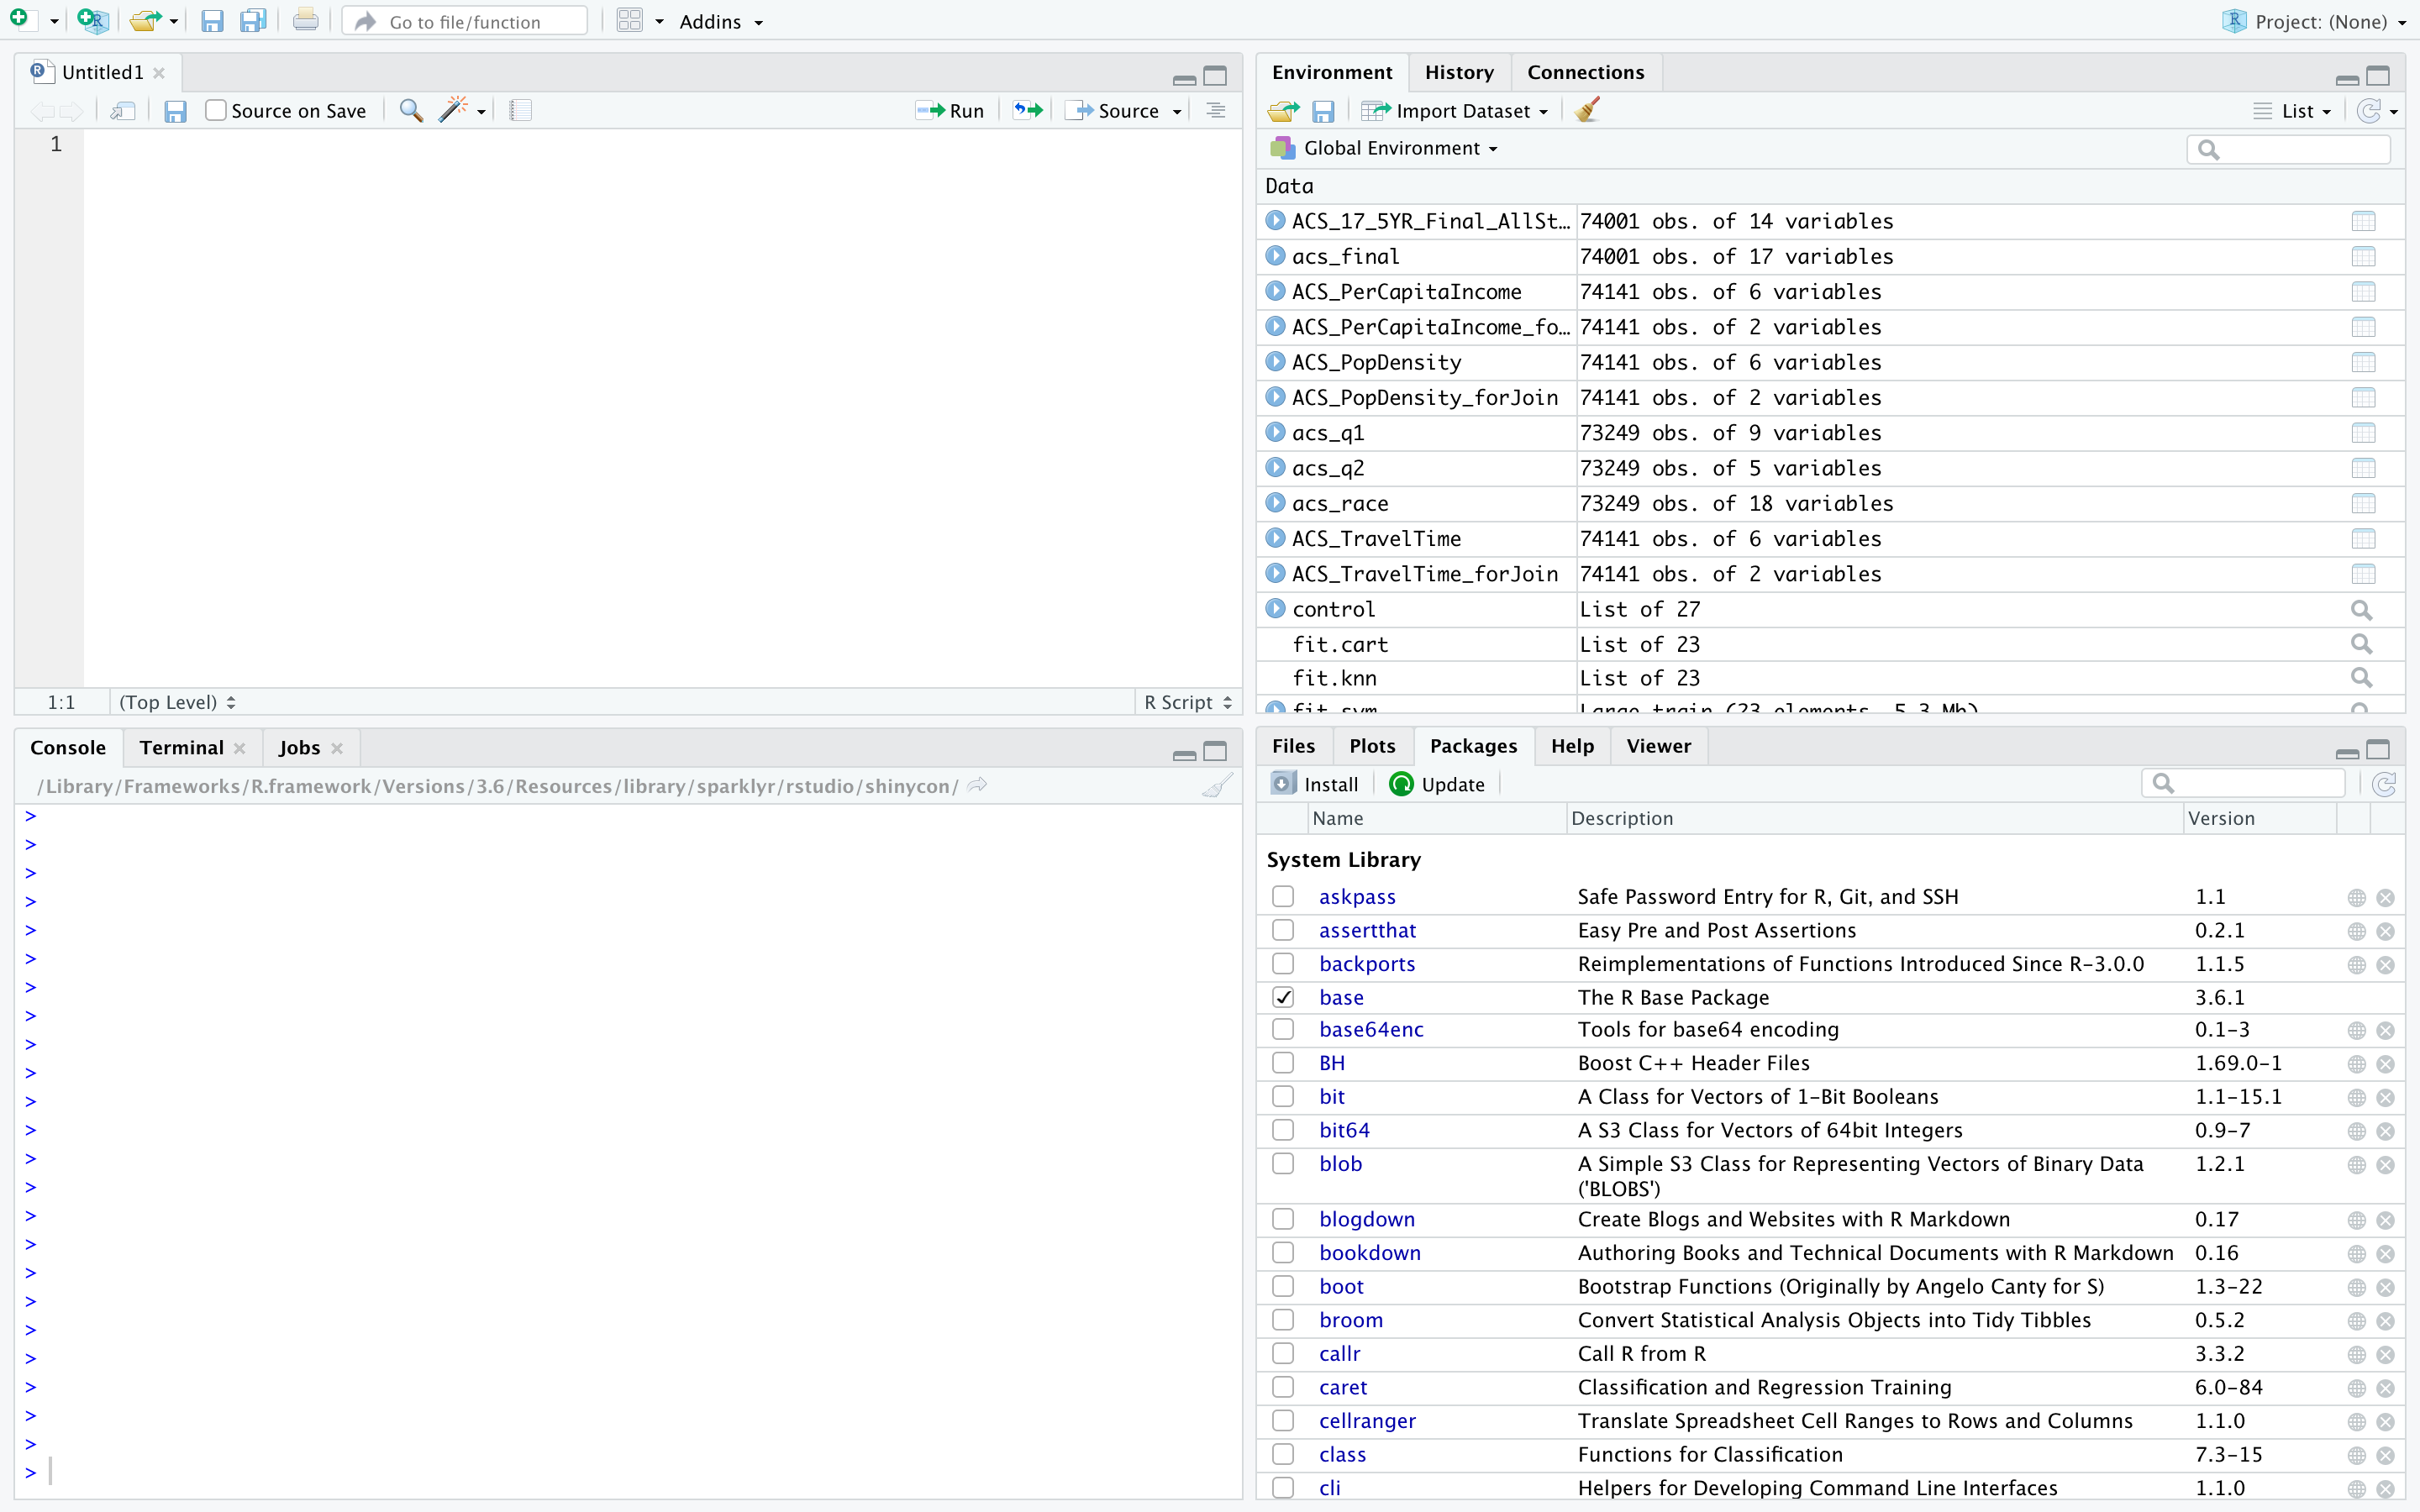Click the Open File folder icon
The height and width of the screenshot is (1512, 2420).
coord(145,21)
